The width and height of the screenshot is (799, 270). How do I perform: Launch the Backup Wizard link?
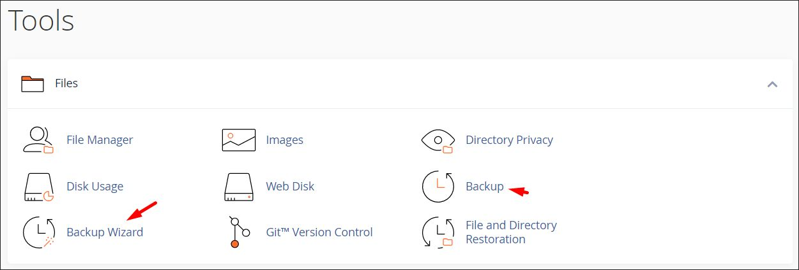[x=105, y=232]
